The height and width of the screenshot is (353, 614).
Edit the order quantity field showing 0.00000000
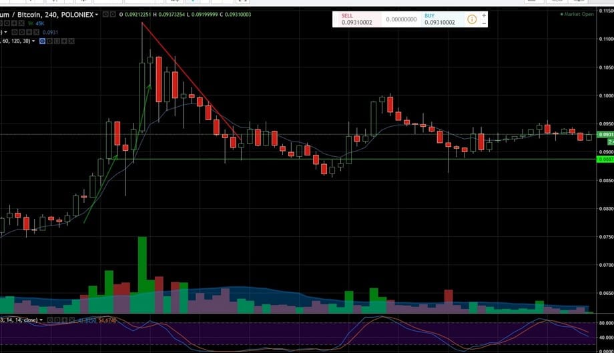(x=401, y=19)
